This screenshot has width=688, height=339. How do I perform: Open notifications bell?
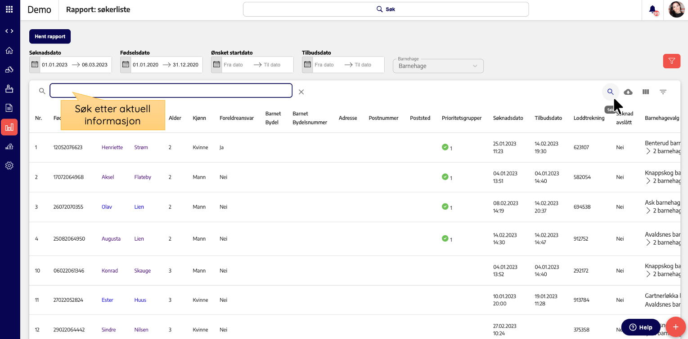click(x=652, y=9)
